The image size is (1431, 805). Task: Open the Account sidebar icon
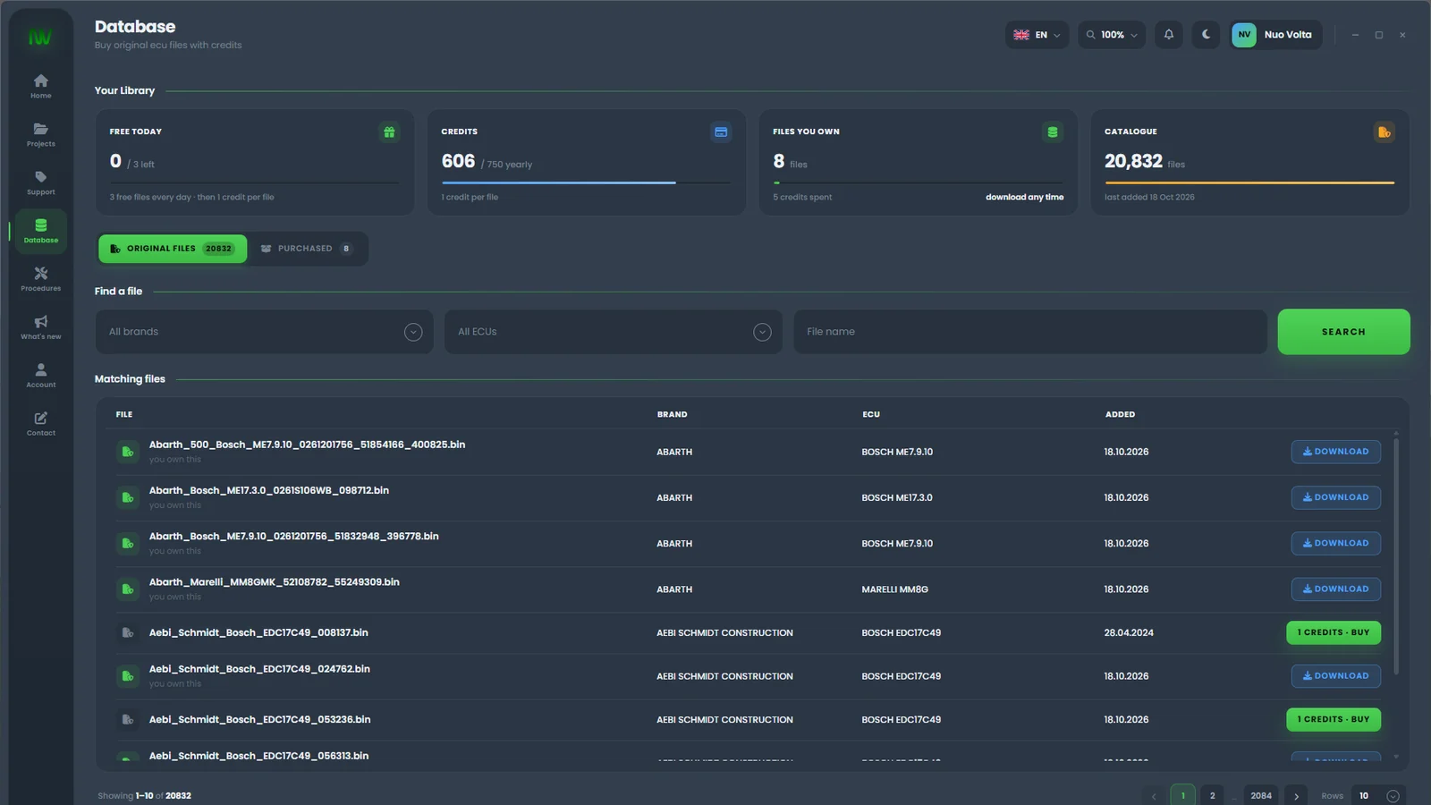pyautogui.click(x=40, y=376)
